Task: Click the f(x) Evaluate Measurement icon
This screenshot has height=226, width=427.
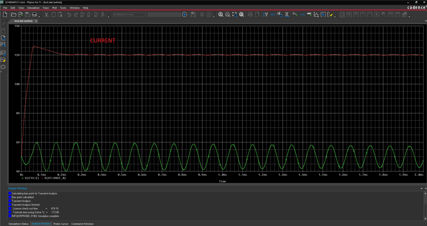Action: (x=302, y=15)
